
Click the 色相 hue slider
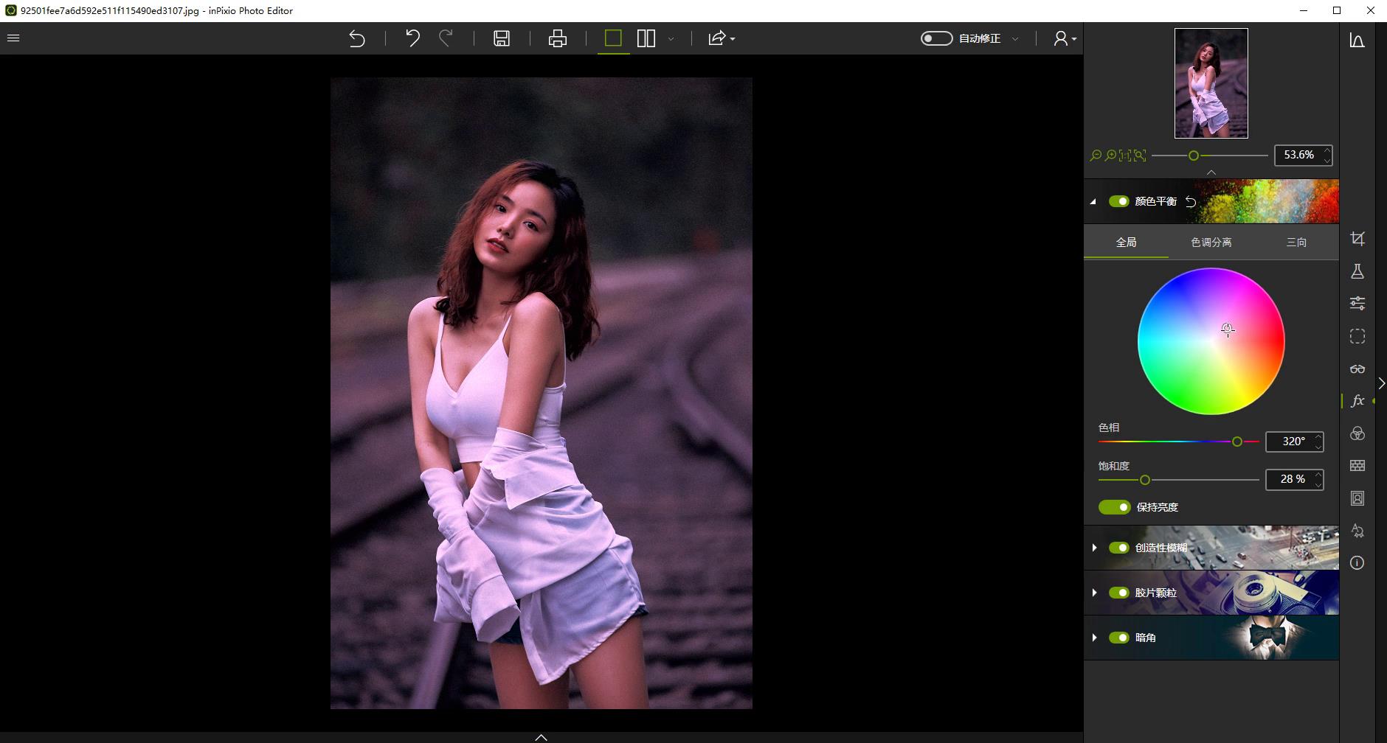1178,442
